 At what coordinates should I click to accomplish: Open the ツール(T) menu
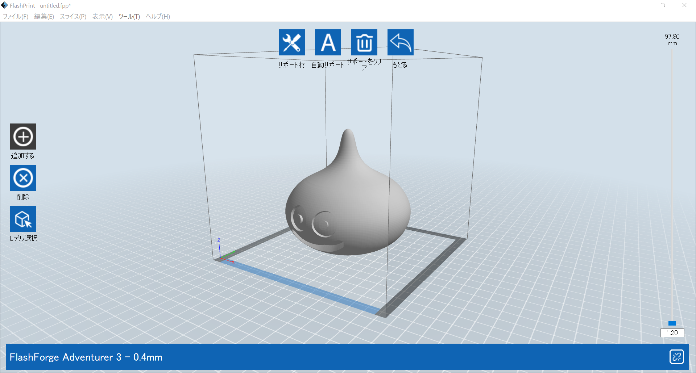pyautogui.click(x=129, y=17)
